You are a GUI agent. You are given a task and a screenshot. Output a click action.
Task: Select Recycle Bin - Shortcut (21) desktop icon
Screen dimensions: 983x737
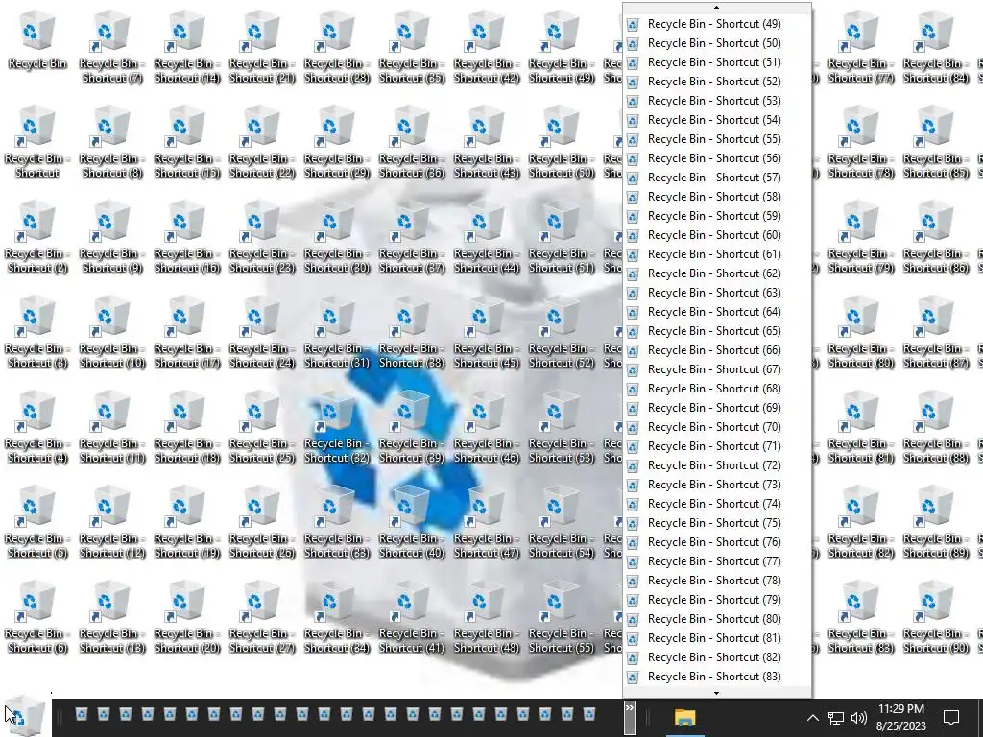pyautogui.click(x=262, y=48)
